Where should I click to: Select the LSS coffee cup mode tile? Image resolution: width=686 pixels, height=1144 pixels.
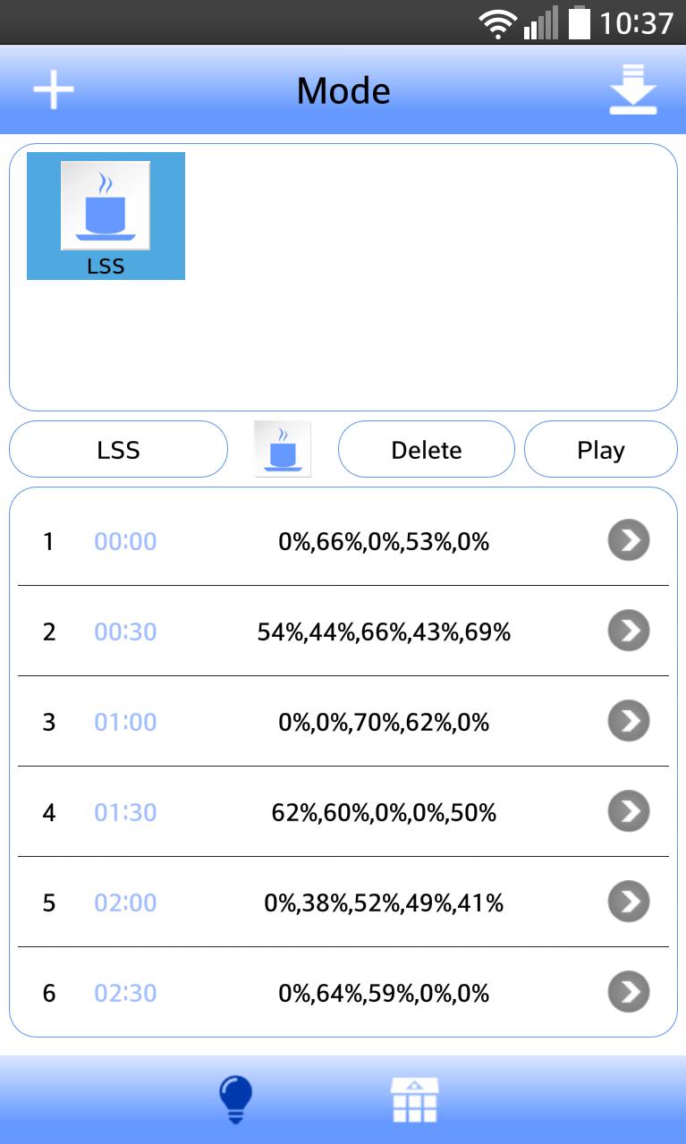106,216
